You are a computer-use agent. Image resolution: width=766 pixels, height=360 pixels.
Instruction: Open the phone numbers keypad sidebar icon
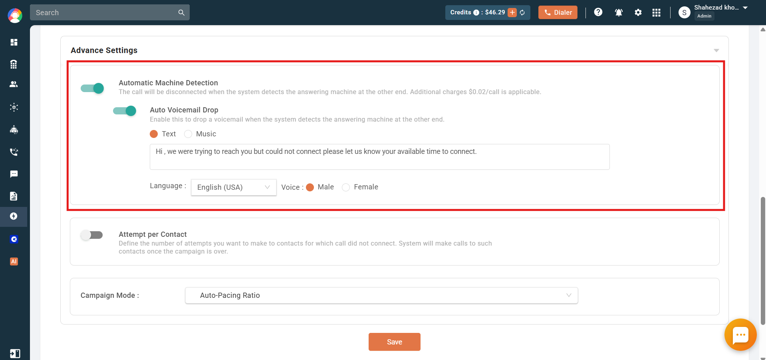[14, 64]
